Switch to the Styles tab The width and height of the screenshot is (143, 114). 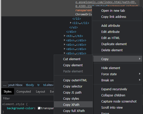point(8,92)
